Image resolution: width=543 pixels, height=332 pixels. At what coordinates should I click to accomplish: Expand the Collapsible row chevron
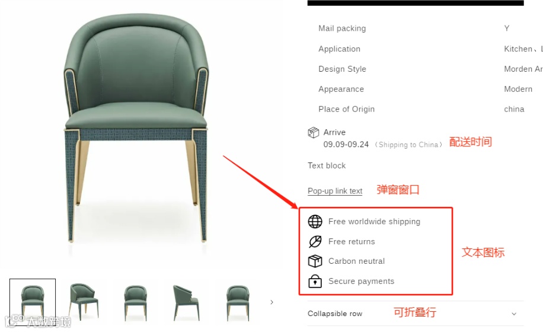coord(514,314)
